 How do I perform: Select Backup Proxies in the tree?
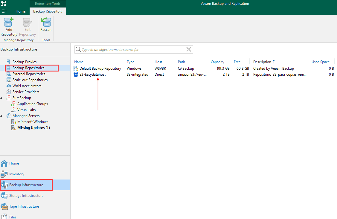pos(24,62)
